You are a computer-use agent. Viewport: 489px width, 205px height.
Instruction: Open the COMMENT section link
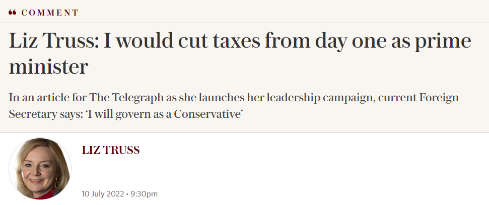click(50, 13)
